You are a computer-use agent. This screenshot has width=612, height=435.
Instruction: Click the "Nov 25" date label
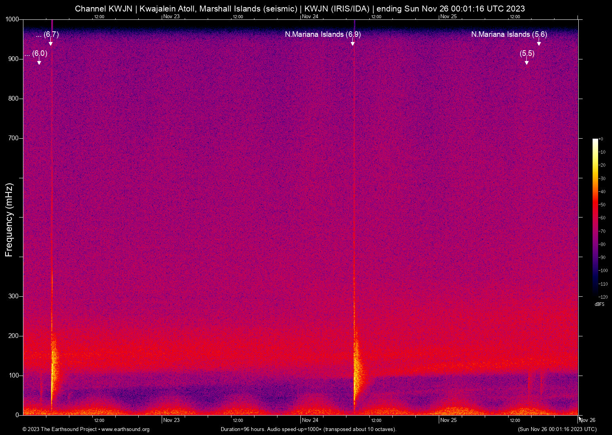tap(449, 420)
